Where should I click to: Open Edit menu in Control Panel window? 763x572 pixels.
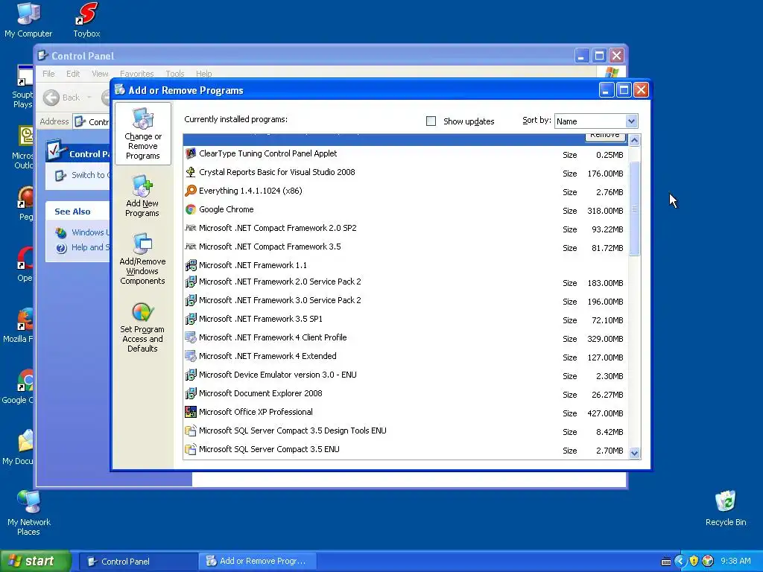(x=73, y=74)
